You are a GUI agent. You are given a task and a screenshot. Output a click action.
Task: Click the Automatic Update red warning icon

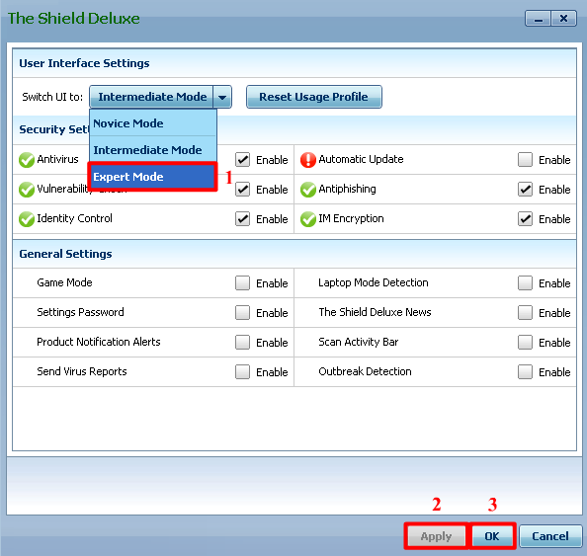[x=308, y=160]
